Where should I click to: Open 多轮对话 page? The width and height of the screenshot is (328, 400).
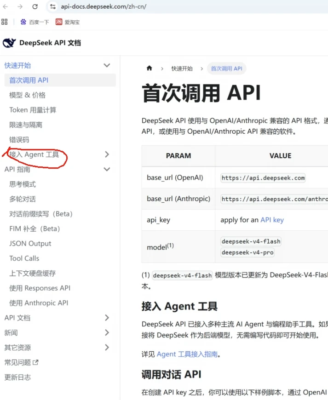click(x=23, y=199)
